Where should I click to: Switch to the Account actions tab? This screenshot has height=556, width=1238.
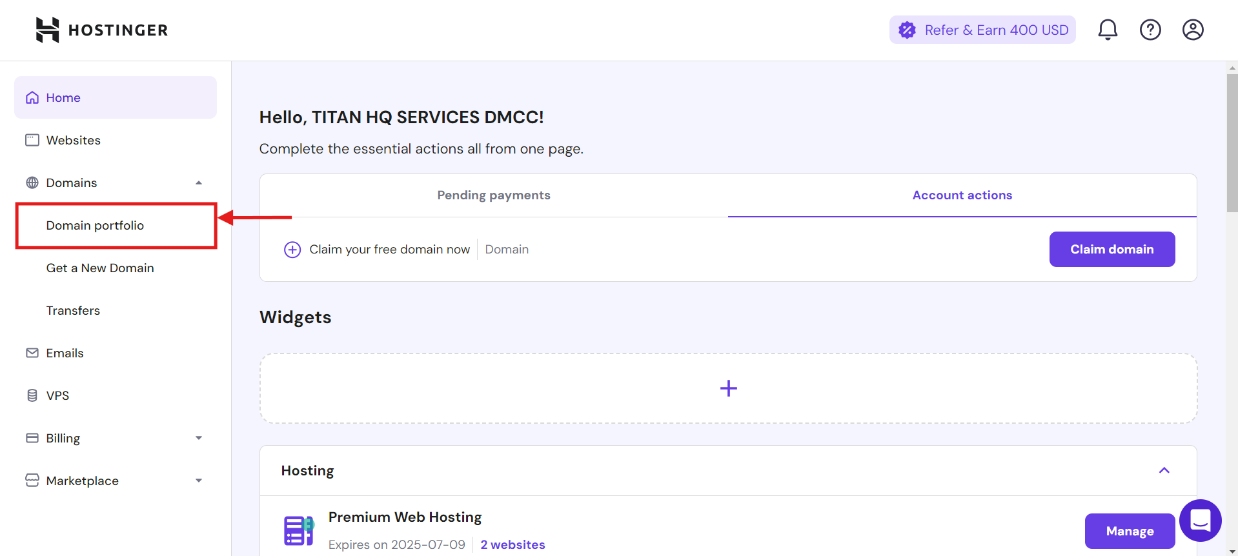962,195
